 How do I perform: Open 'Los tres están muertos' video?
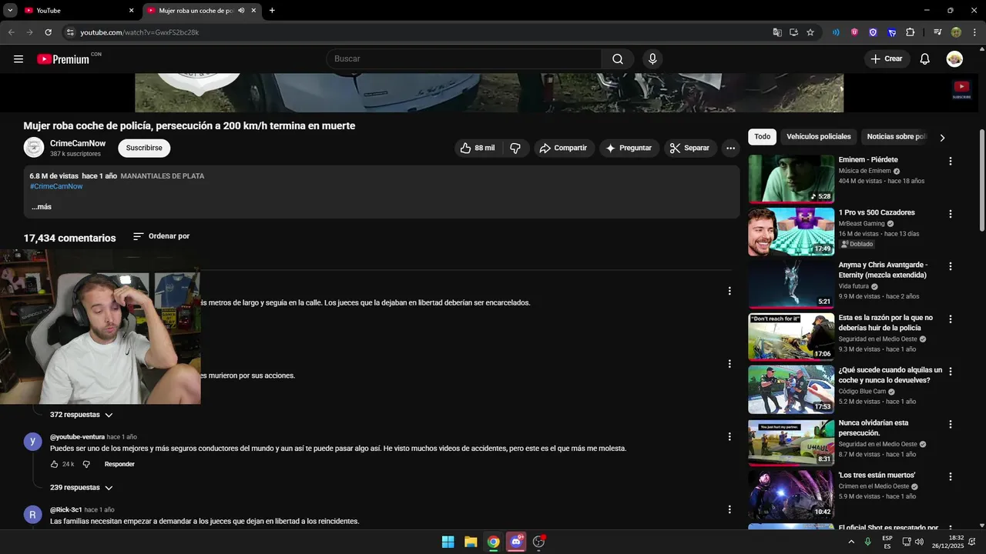[877, 476]
